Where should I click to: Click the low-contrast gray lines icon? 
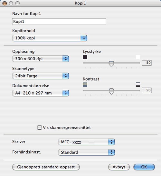[x=85, y=85]
